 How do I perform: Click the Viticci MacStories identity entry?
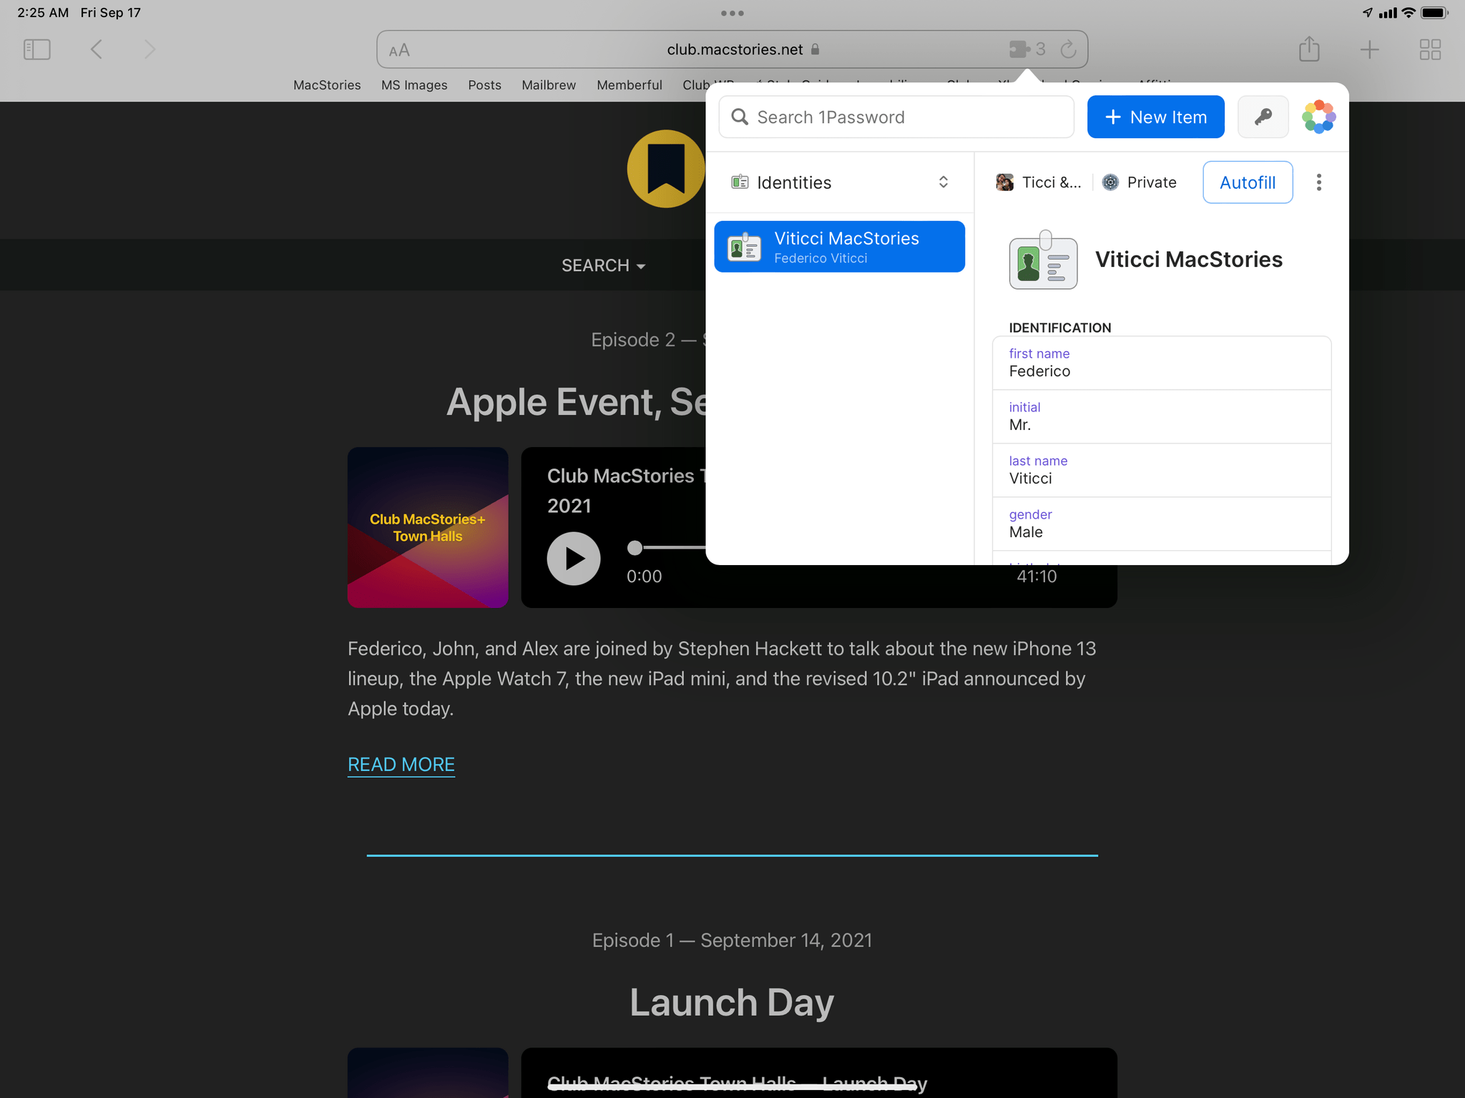click(x=840, y=245)
